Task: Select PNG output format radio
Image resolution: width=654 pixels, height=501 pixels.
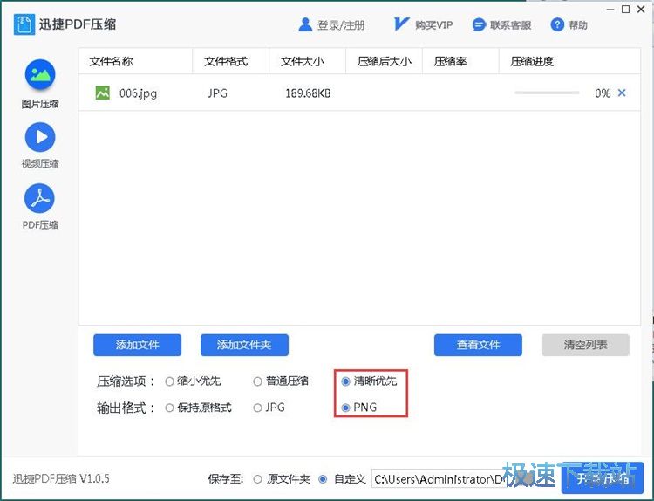Action: 345,408
